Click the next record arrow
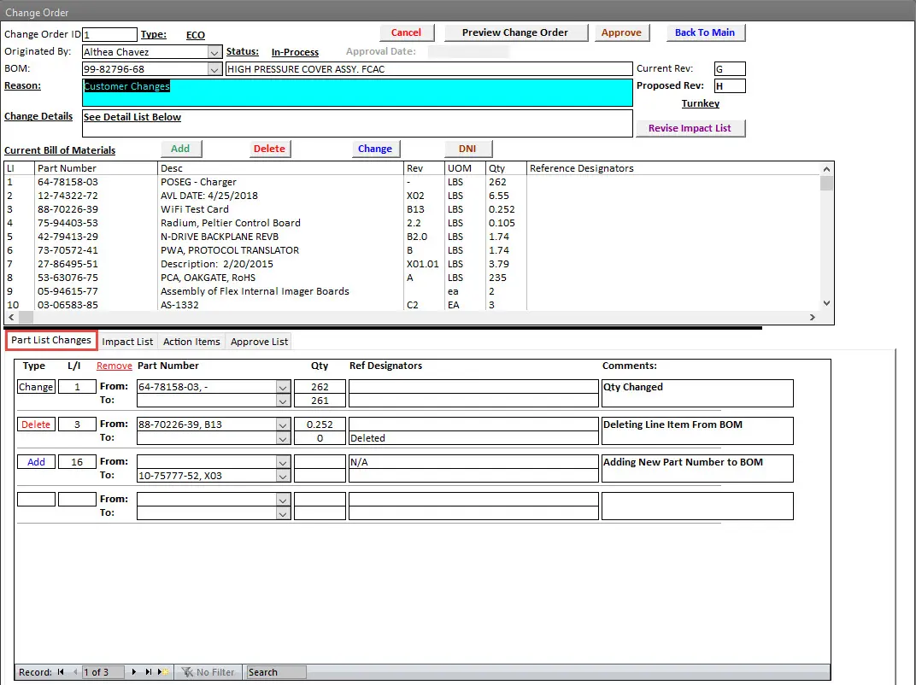This screenshot has width=916, height=685. tap(134, 672)
